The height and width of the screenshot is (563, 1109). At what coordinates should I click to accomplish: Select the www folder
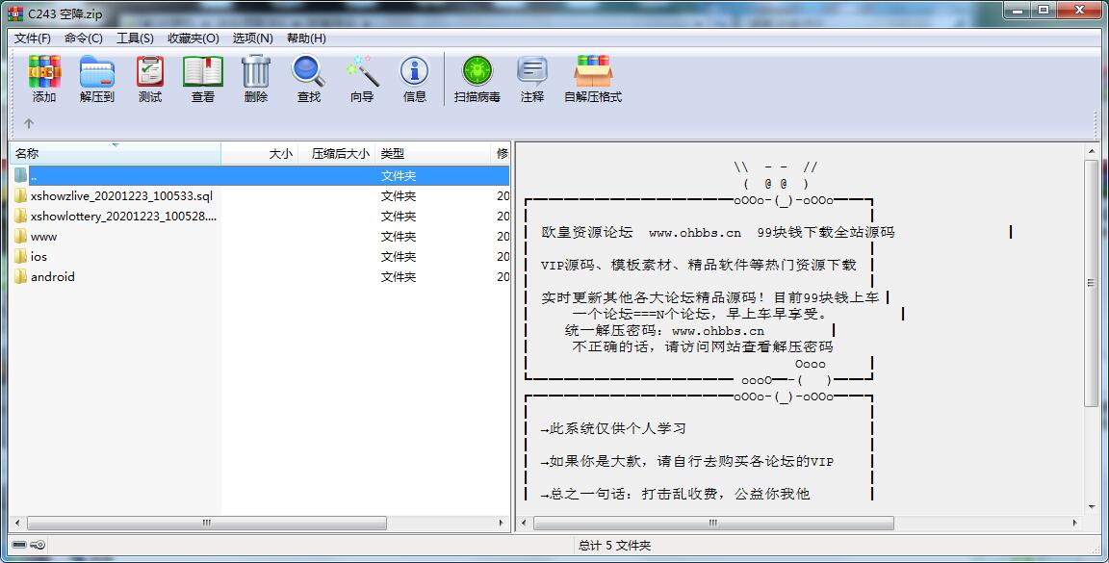click(43, 236)
